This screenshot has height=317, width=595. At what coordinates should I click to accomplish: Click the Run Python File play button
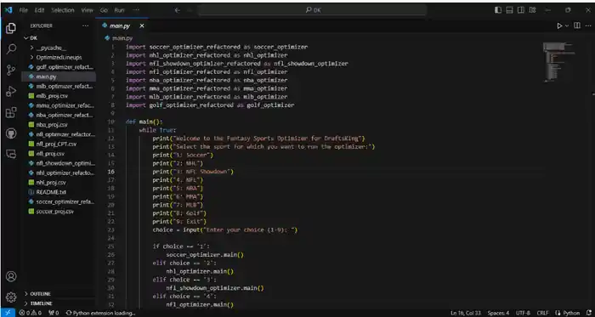pos(559,25)
